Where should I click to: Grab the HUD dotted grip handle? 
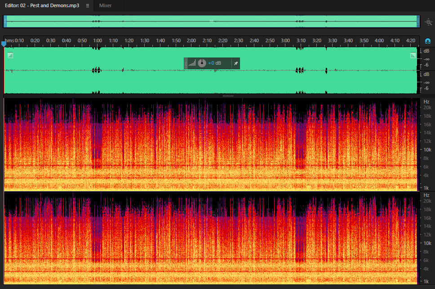(186, 63)
